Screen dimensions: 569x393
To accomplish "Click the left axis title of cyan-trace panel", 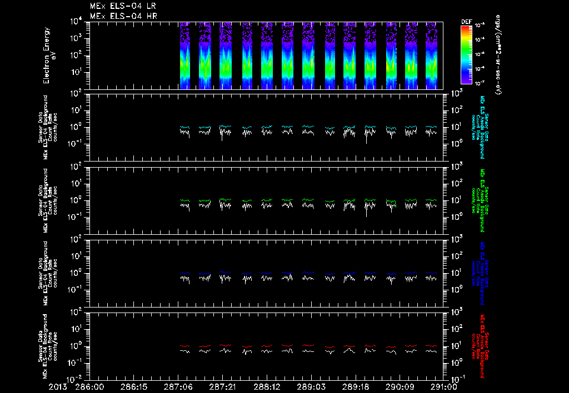I will [x=48, y=127].
